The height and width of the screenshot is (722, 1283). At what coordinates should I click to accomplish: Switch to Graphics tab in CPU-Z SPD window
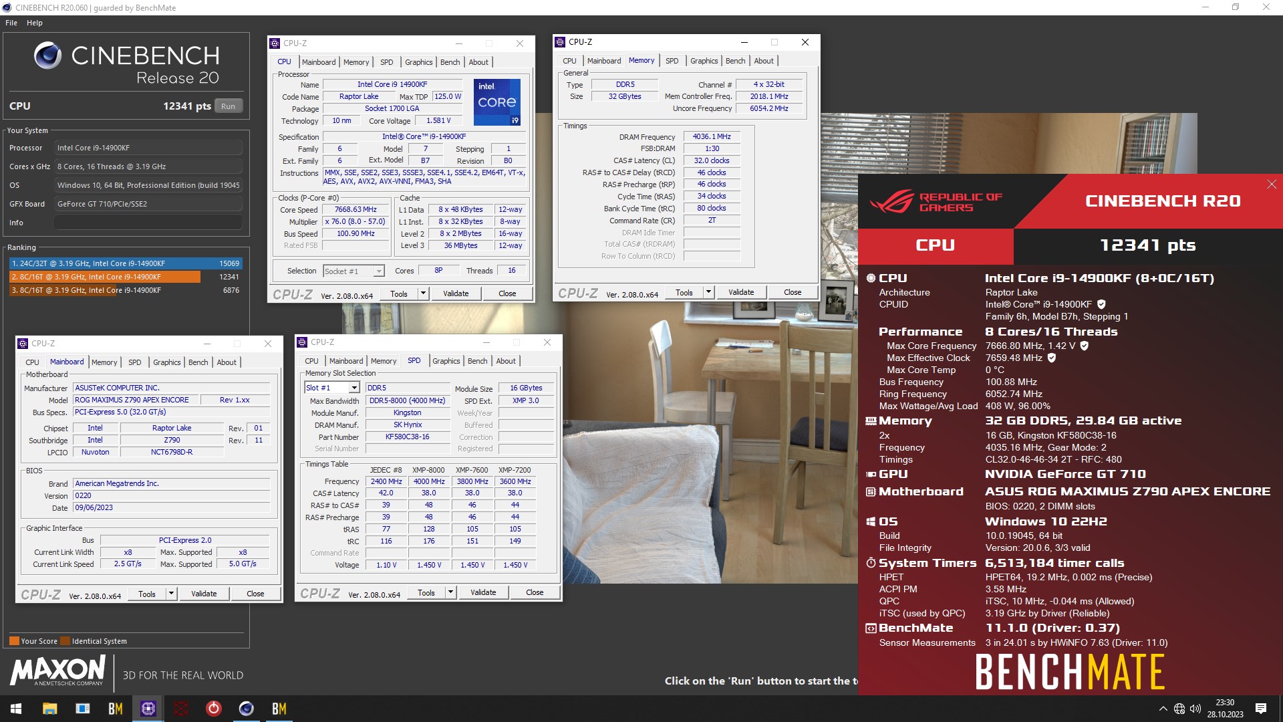pos(446,361)
